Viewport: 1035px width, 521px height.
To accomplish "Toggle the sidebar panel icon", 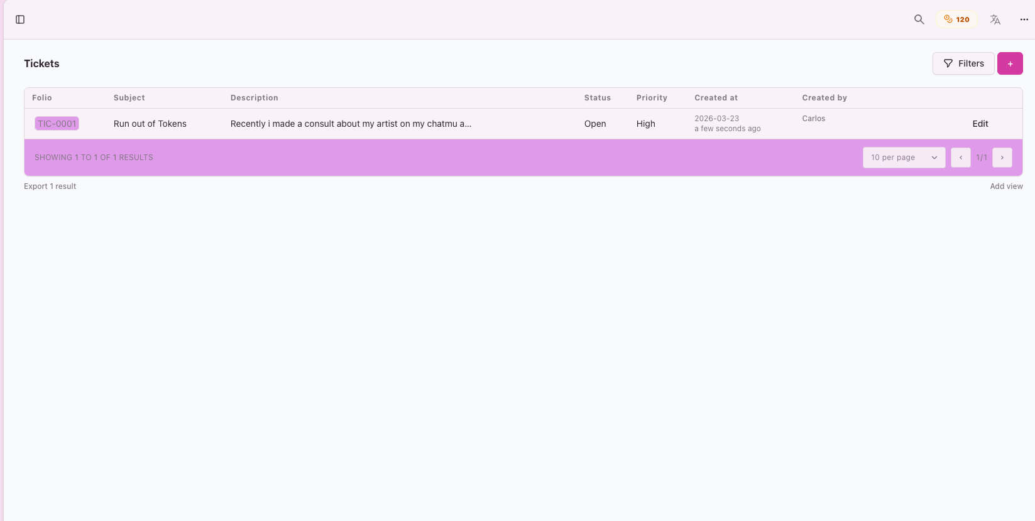I will (x=20, y=19).
